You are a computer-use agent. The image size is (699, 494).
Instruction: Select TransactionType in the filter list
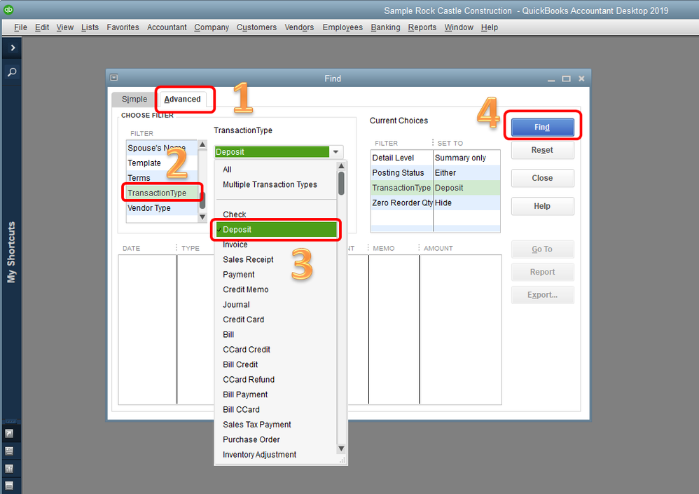point(162,193)
